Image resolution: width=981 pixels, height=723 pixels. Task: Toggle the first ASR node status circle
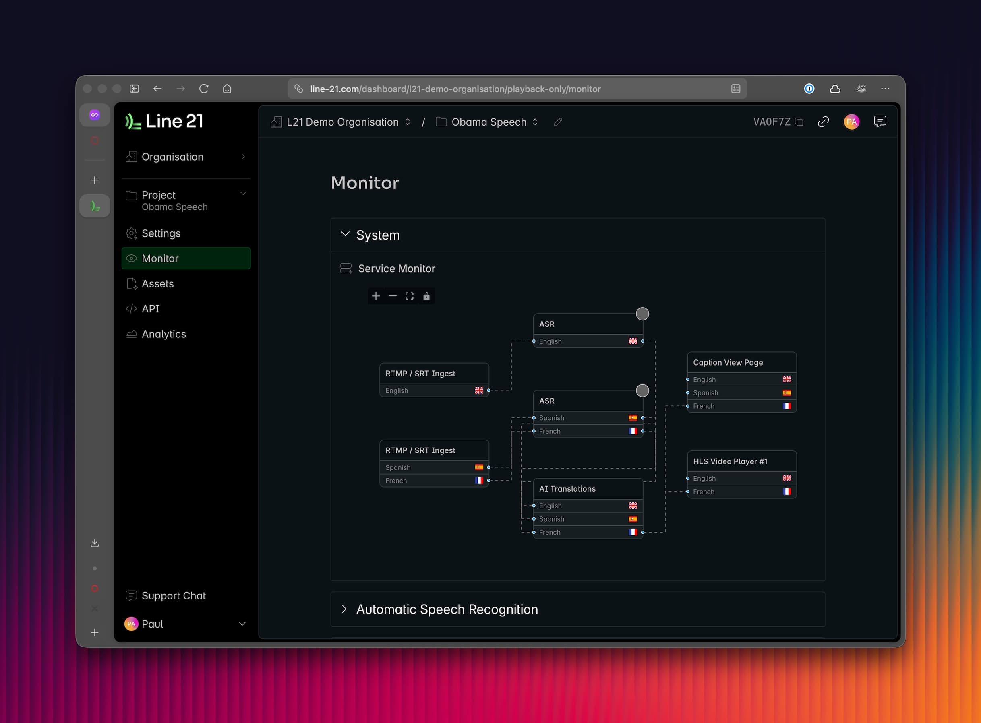(x=642, y=314)
